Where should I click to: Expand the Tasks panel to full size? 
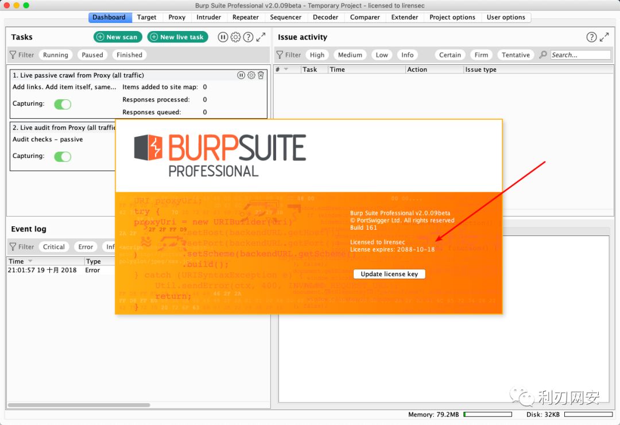261,37
